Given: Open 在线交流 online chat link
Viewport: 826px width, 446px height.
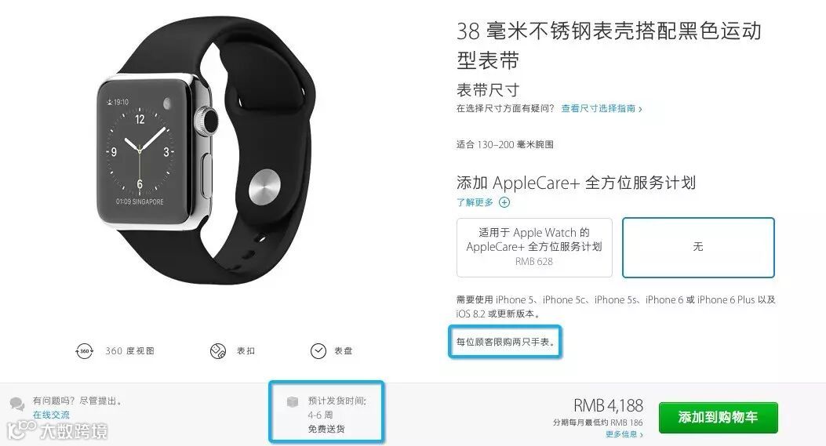Looking at the screenshot, I should 51,415.
